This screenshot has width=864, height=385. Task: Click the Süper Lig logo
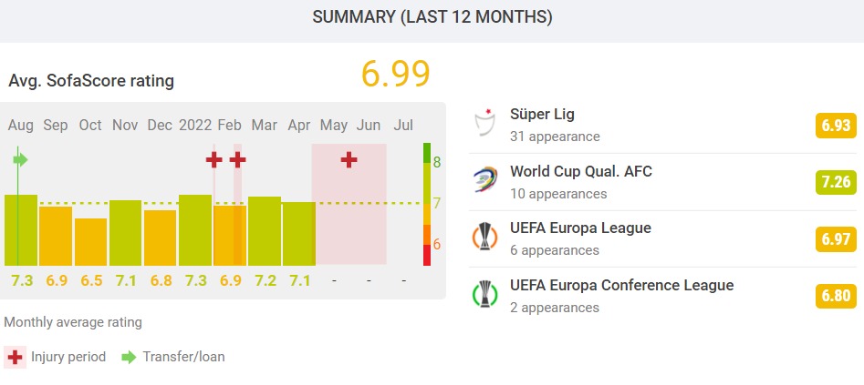pyautogui.click(x=484, y=125)
